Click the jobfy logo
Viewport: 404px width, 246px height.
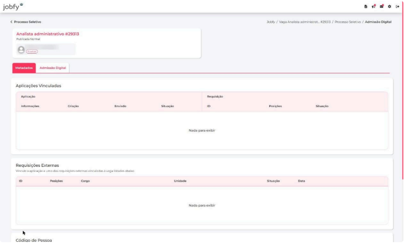coord(13,6)
